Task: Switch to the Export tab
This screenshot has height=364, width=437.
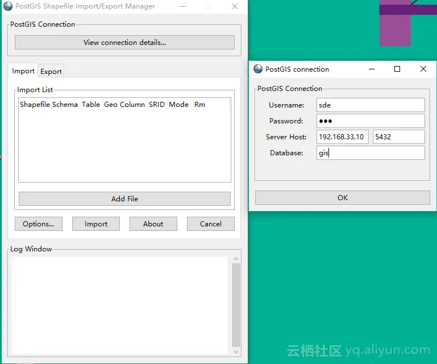Action: [x=51, y=72]
